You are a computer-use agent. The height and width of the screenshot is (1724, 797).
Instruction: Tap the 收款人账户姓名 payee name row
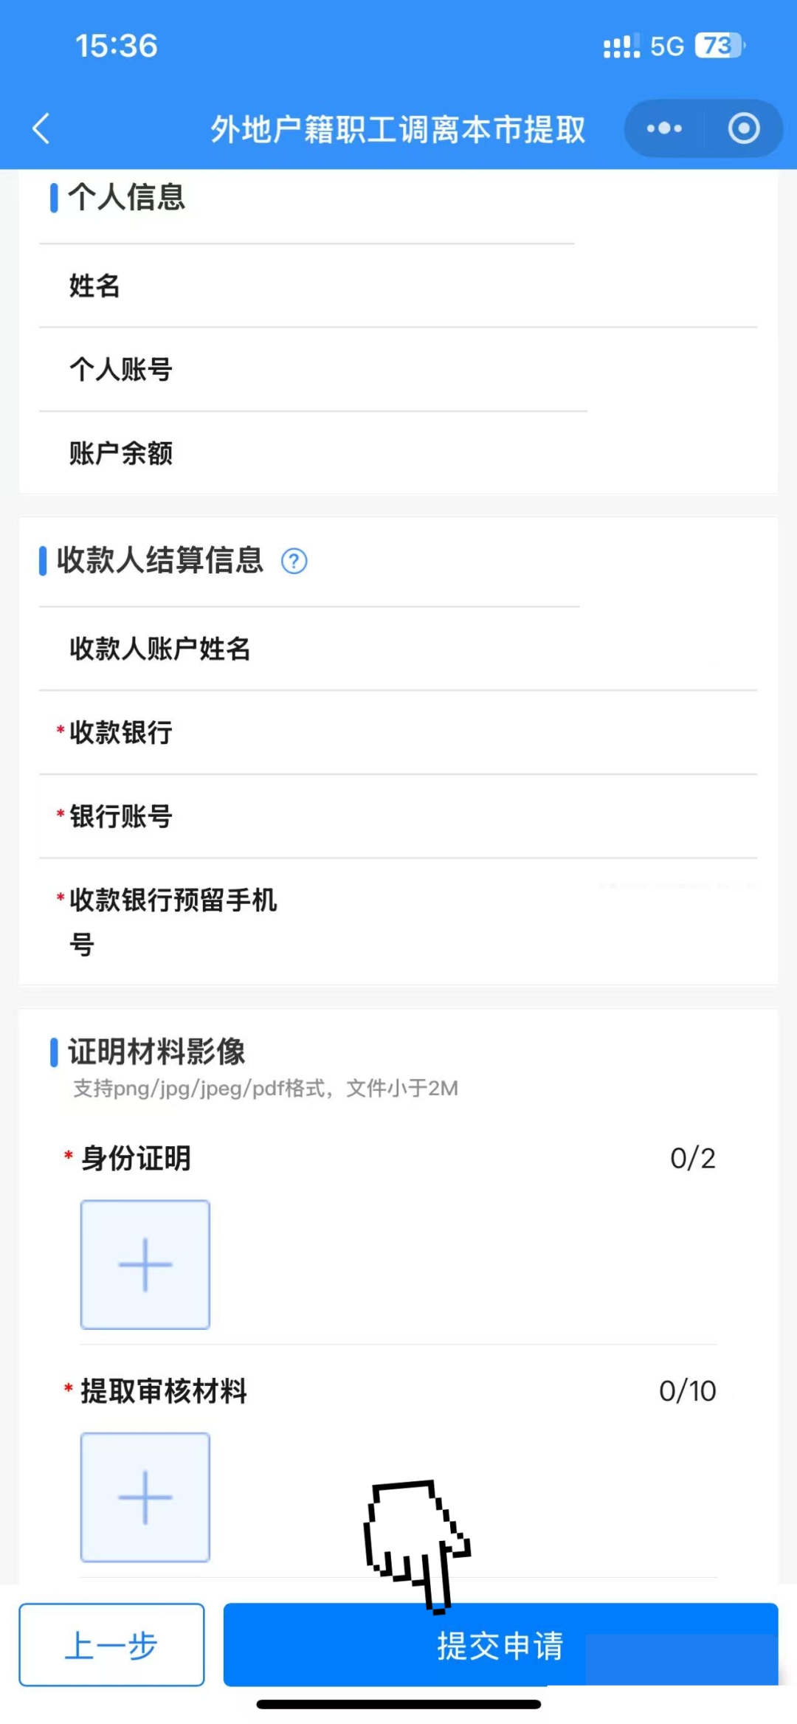click(x=398, y=649)
